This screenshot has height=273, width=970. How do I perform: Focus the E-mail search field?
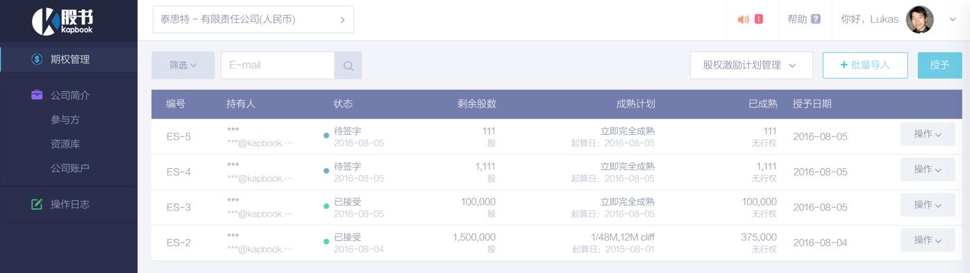click(278, 65)
